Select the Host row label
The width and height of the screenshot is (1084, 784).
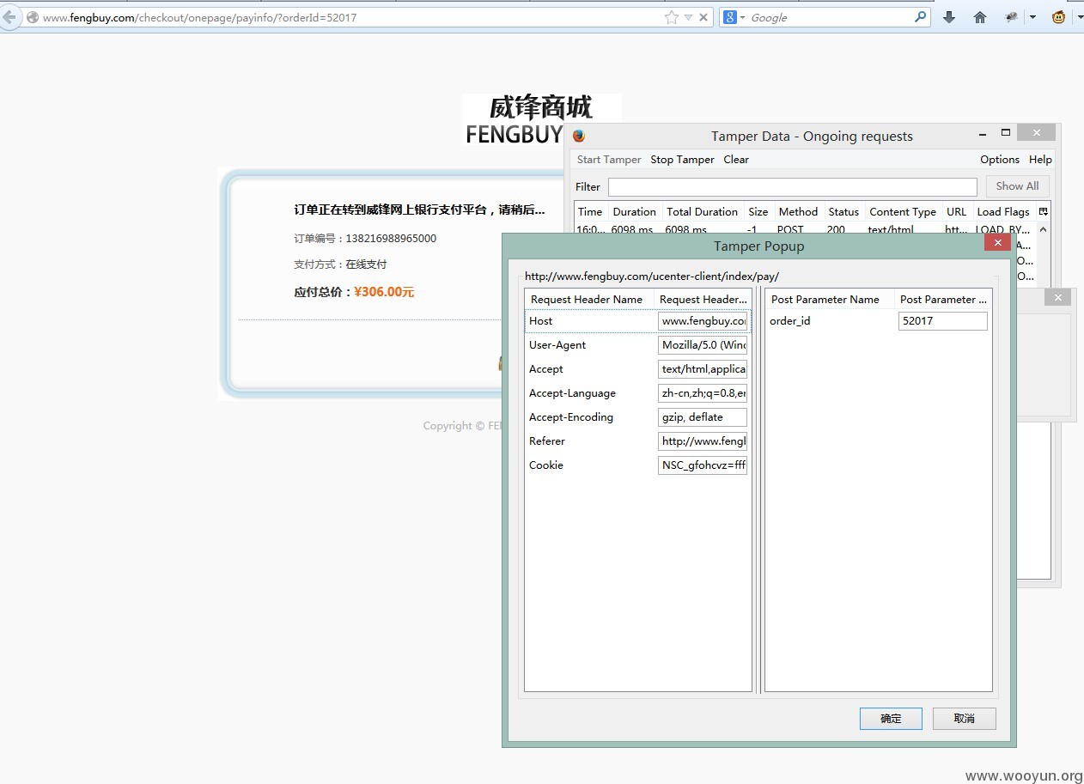pyautogui.click(x=541, y=321)
